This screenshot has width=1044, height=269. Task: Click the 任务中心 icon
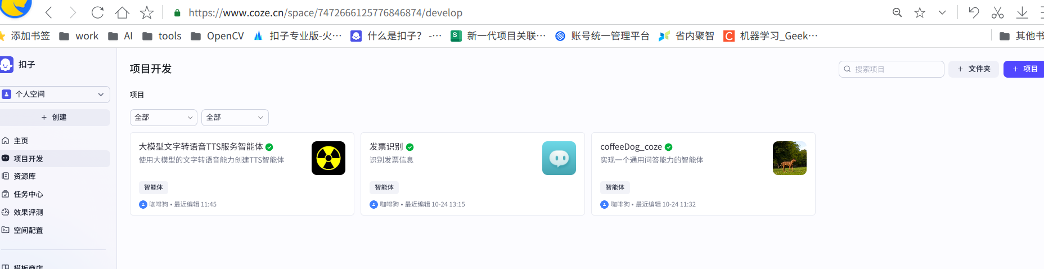click(6, 194)
